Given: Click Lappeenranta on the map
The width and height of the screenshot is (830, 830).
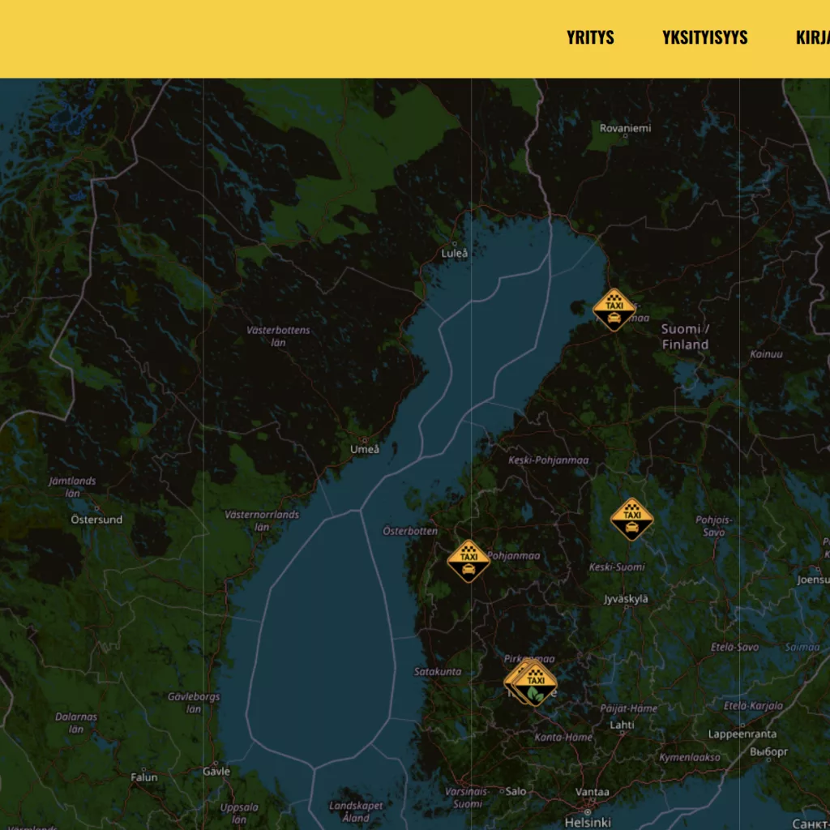Looking at the screenshot, I should pos(742,734).
